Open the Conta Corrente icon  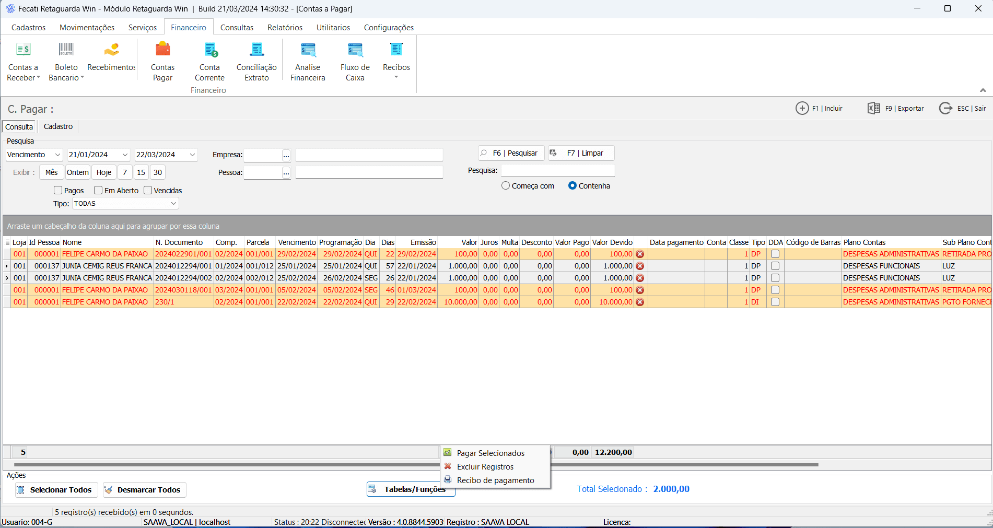coord(210,50)
